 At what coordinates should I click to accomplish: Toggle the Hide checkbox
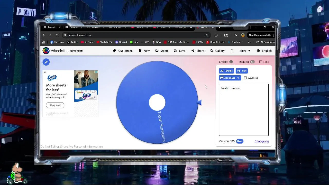tap(261, 62)
